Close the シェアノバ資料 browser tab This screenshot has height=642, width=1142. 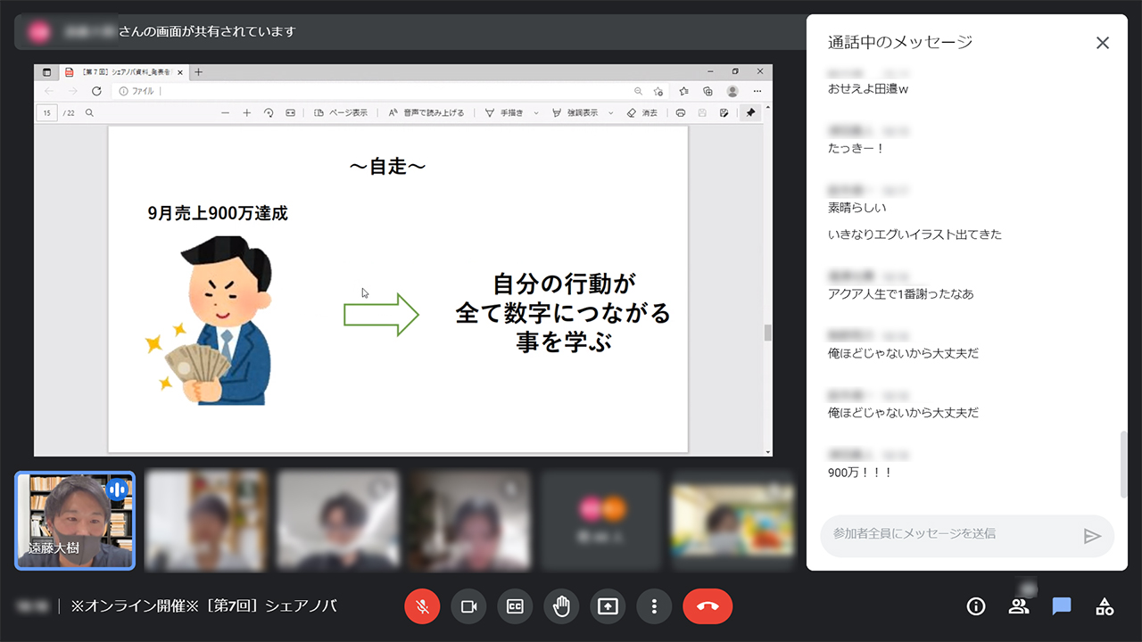tap(181, 72)
